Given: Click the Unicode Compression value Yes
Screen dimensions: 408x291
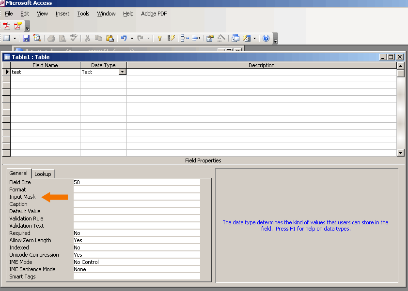Looking at the screenshot, I should tap(137, 255).
